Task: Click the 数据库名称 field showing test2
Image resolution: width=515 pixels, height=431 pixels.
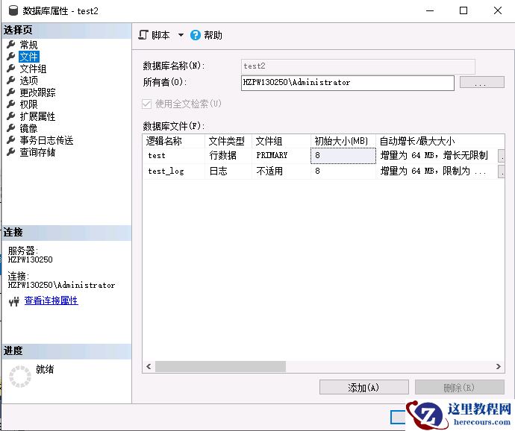Action: pyautogui.click(x=358, y=66)
